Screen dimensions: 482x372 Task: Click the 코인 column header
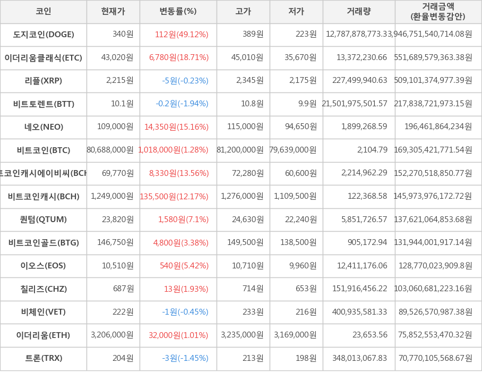[43, 11]
